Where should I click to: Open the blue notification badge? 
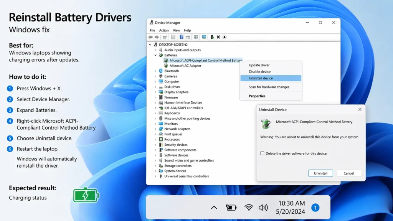(x=315, y=208)
